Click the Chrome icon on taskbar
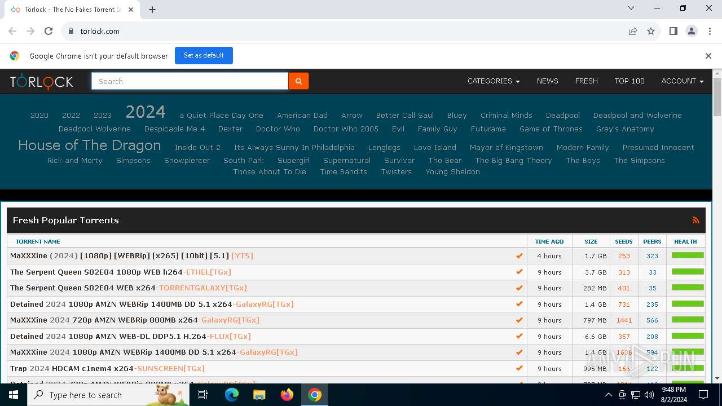The height and width of the screenshot is (406, 722). tap(315, 395)
